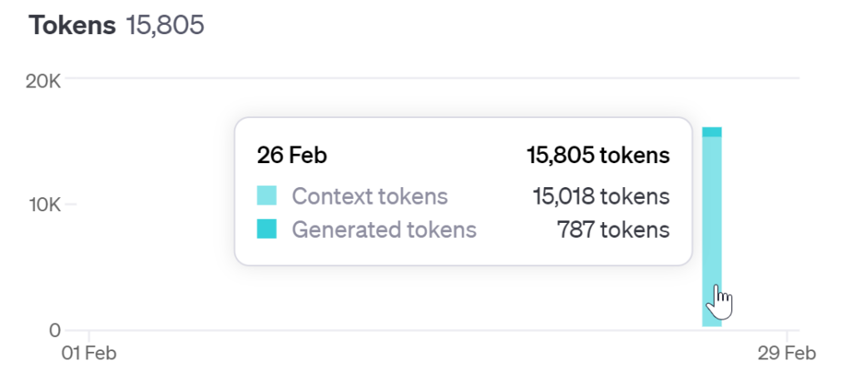Screen dimensions: 852x386
Task: Click the 20K horizontal gridline
Action: [x=432, y=78]
